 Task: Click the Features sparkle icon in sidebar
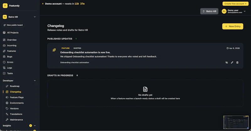[4, 51]
